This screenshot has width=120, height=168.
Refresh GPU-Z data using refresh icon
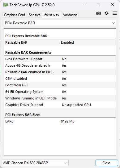point(106,13)
